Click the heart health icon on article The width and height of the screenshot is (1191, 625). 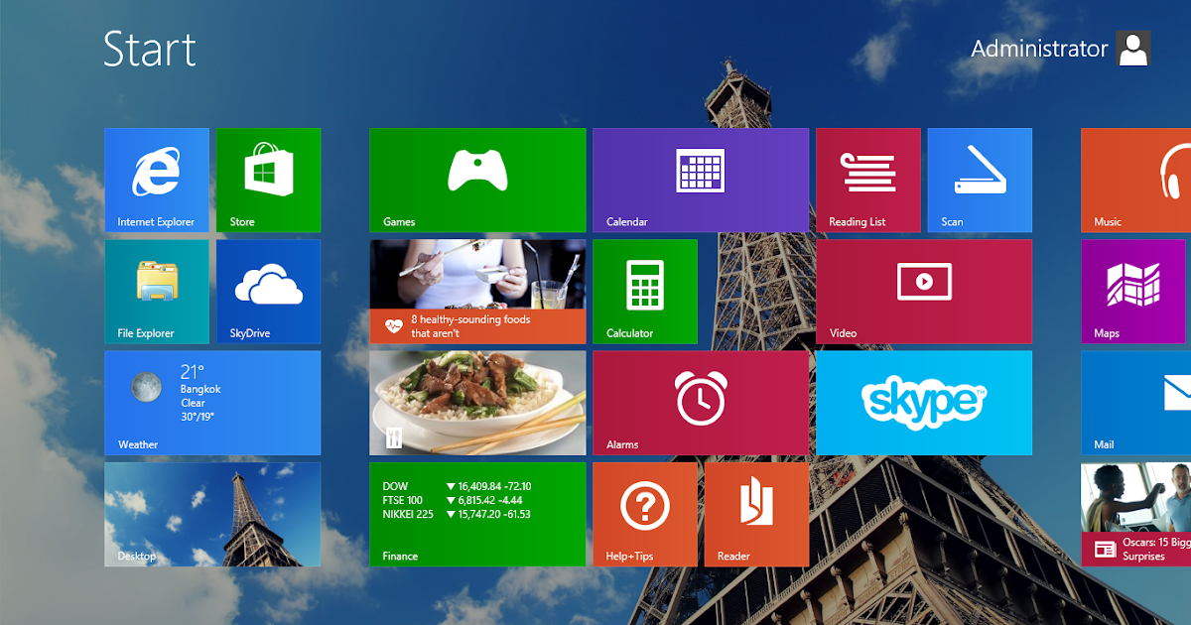(394, 324)
